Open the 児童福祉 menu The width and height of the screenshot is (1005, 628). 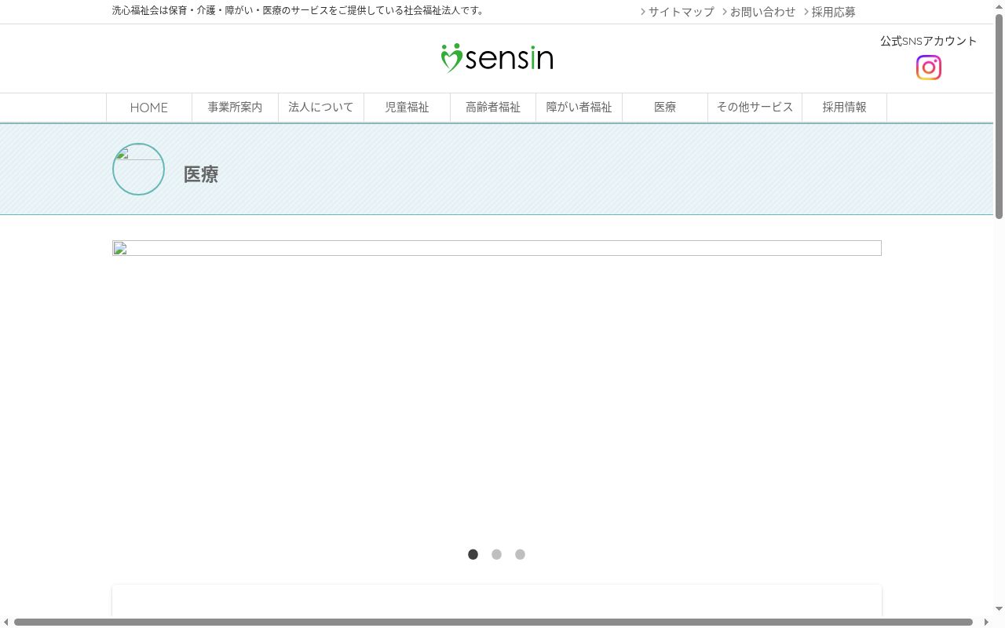click(407, 108)
